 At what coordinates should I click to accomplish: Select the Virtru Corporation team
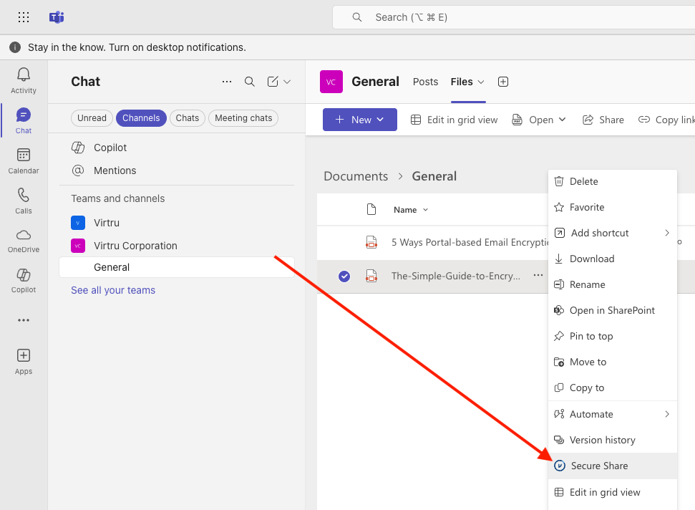coord(177,246)
